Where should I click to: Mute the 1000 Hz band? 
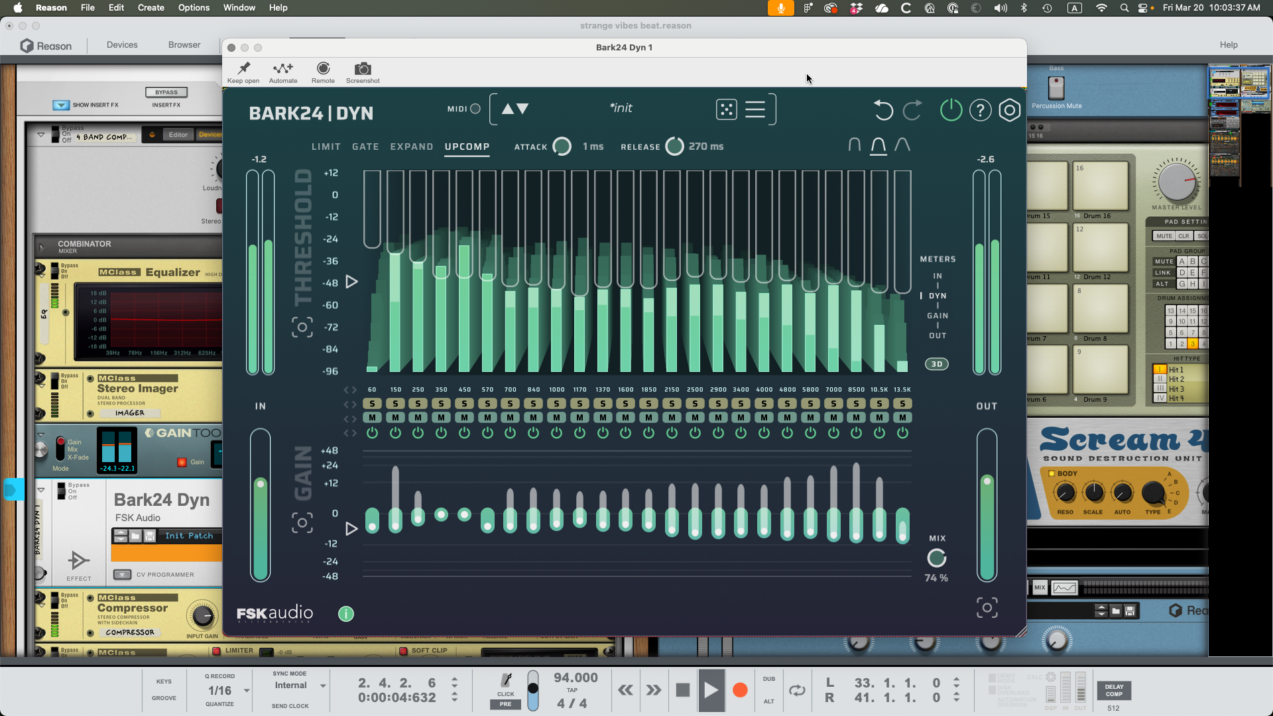[556, 417]
